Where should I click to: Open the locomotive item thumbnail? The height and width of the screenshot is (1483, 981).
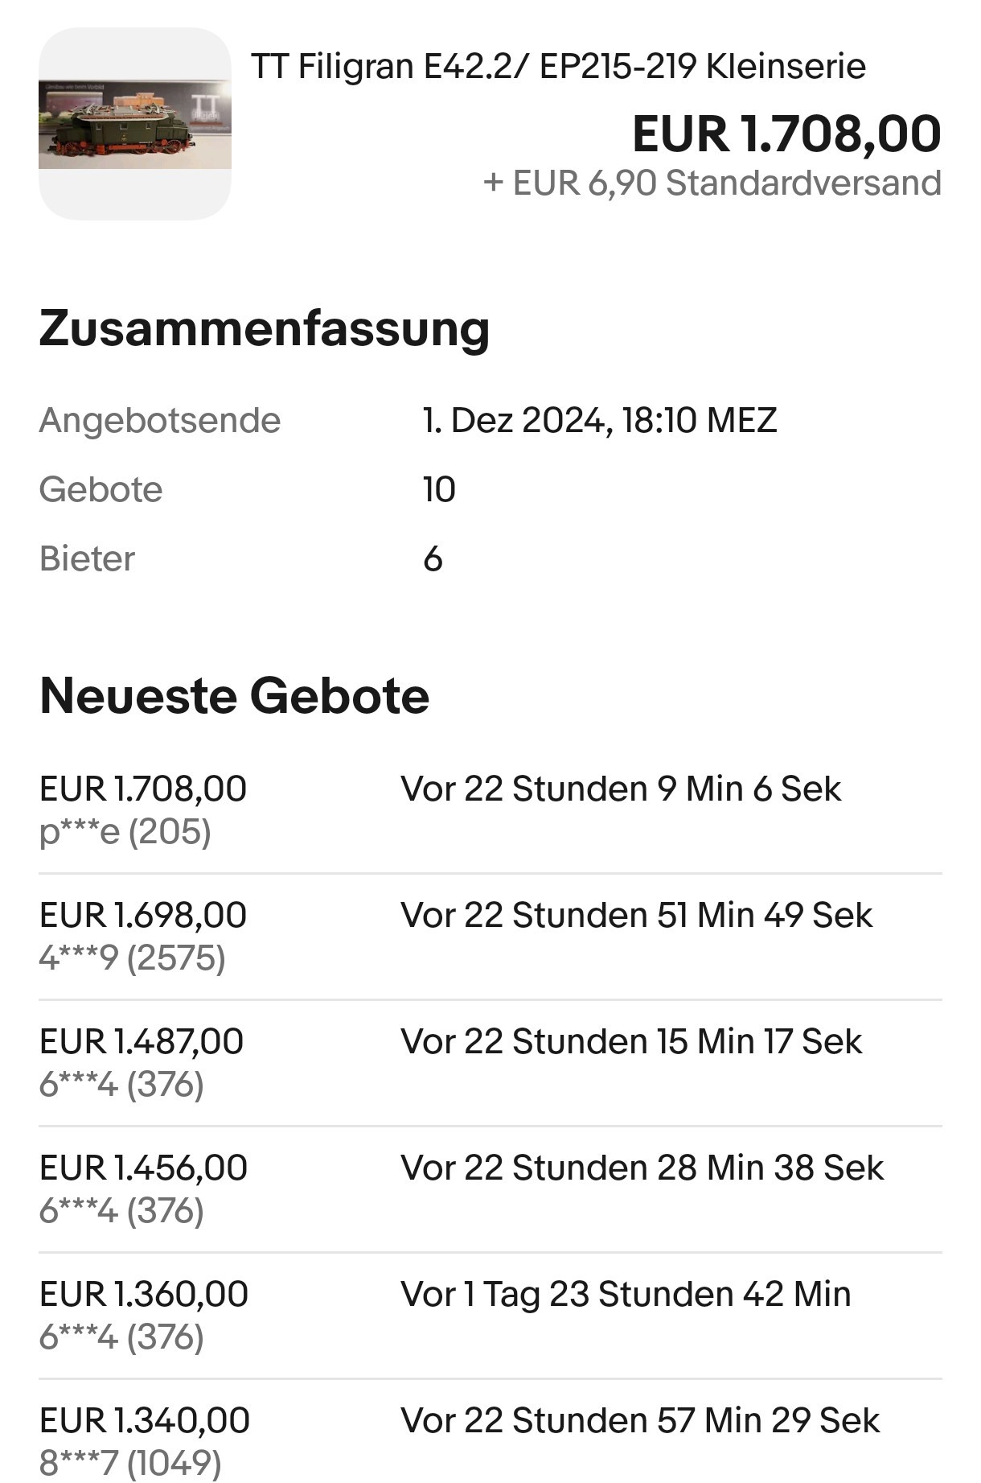pos(134,124)
